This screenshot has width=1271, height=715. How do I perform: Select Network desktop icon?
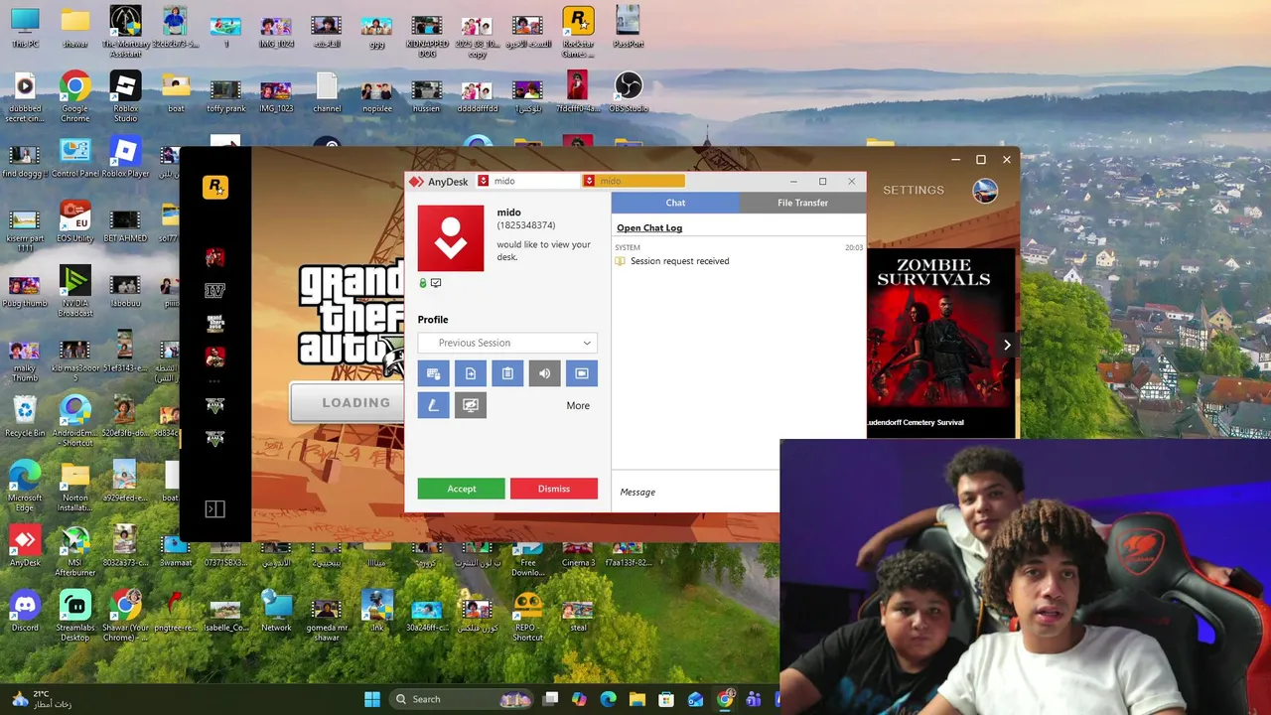(x=276, y=612)
